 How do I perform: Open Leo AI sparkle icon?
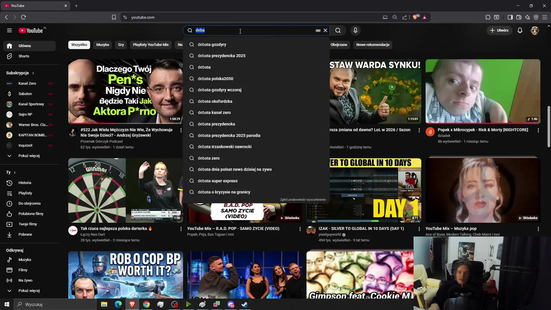pyautogui.click(x=527, y=17)
